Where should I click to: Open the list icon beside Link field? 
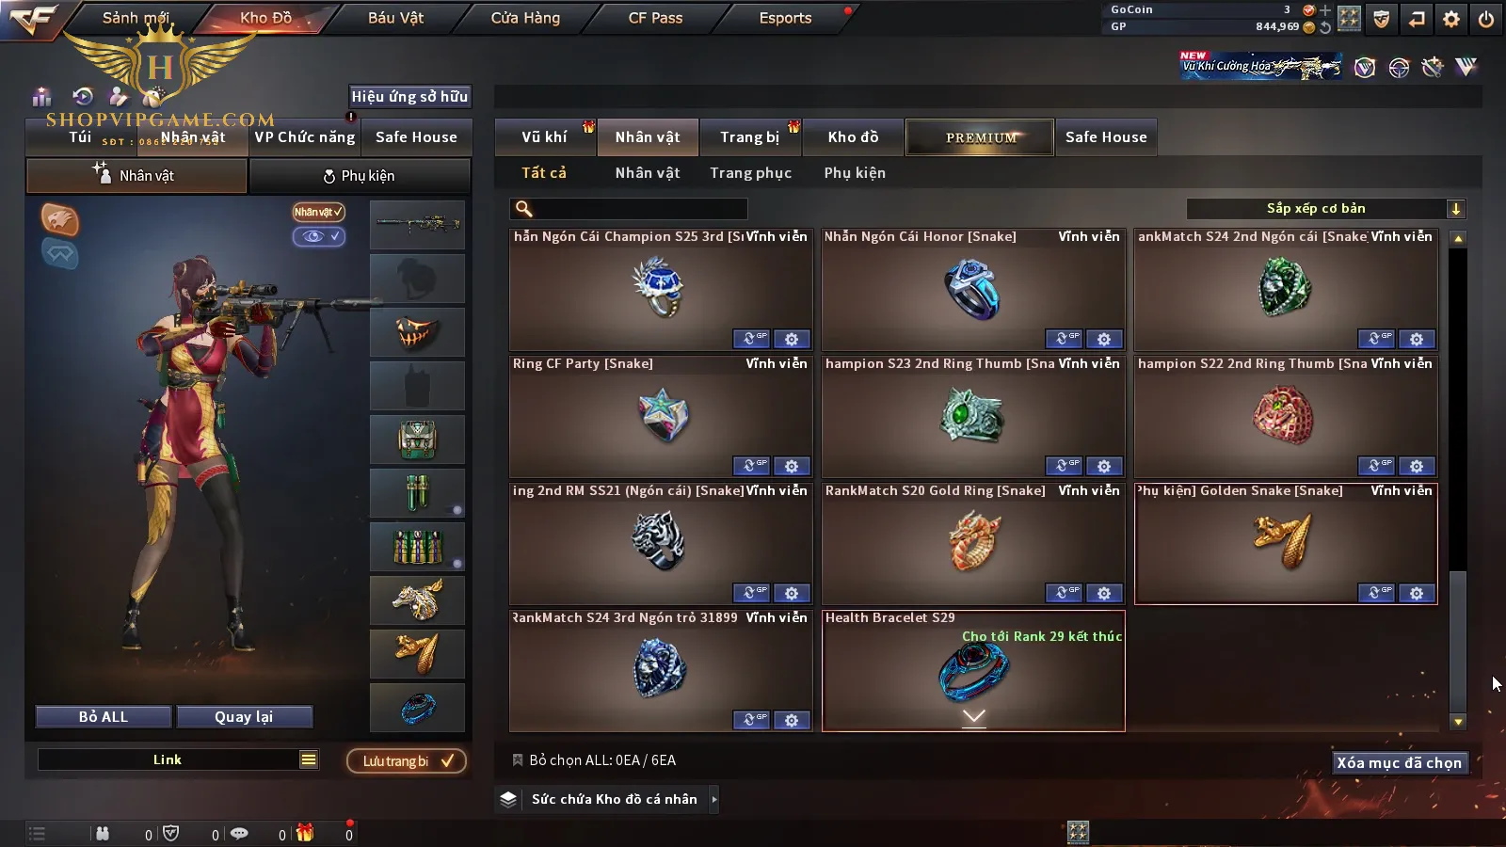309,759
